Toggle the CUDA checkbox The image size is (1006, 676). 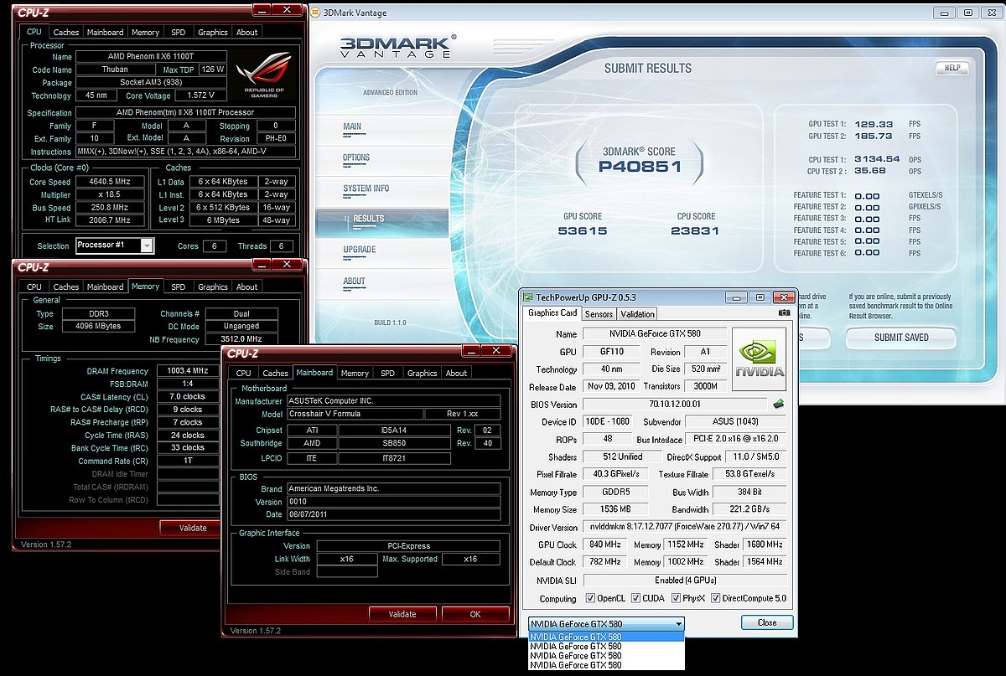pyautogui.click(x=635, y=598)
